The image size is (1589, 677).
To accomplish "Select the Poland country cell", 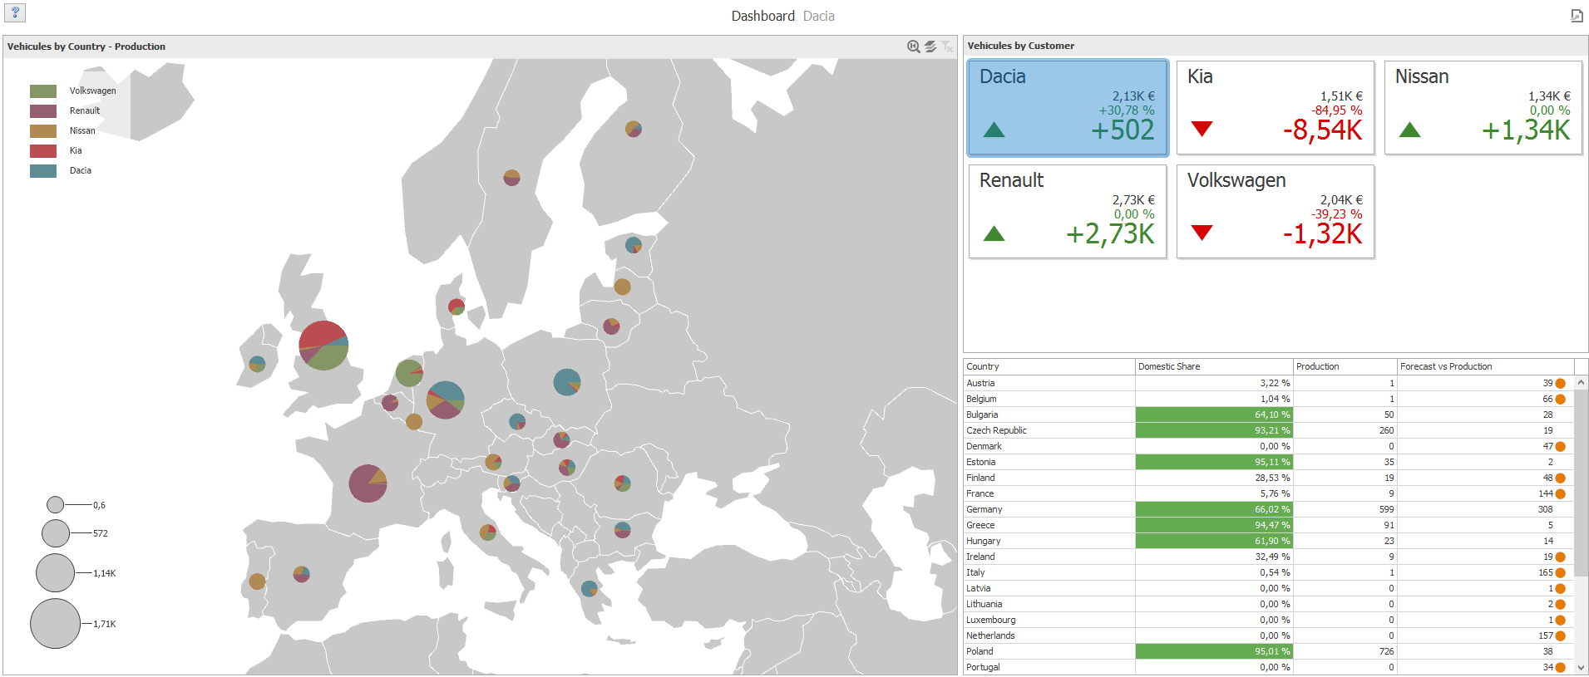I will [x=1049, y=651].
